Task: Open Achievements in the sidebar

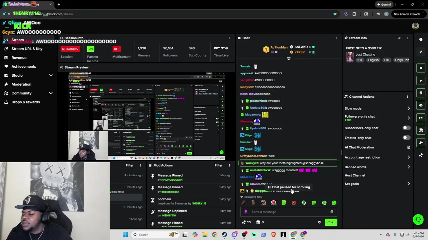Action: pos(23,66)
